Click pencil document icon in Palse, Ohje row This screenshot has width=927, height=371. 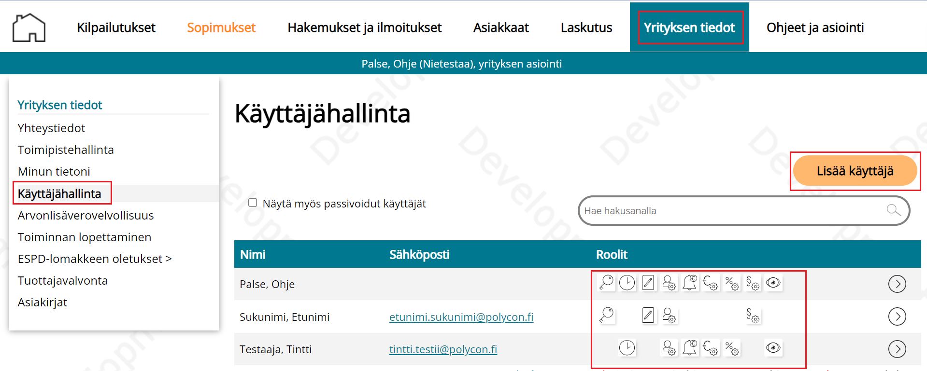648,283
